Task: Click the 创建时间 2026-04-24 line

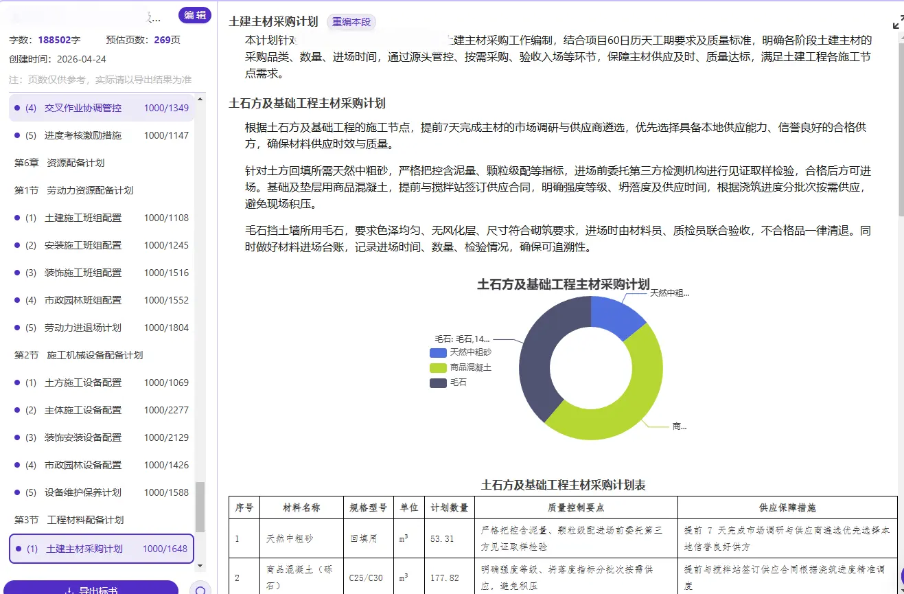Action: tap(58, 59)
